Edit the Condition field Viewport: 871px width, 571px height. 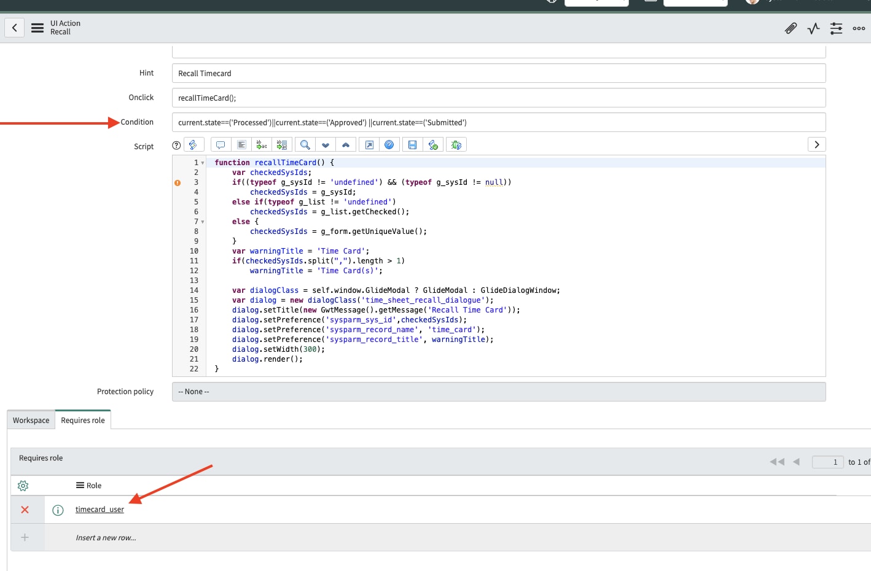pos(499,122)
